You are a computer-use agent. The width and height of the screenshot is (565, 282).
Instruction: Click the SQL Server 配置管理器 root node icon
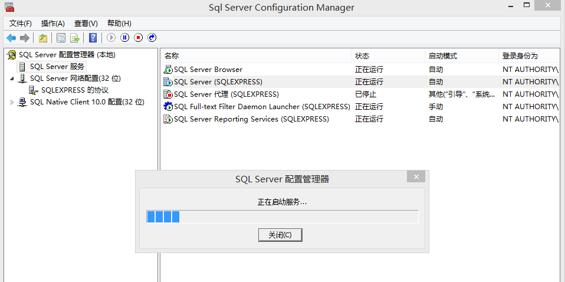pos(12,55)
